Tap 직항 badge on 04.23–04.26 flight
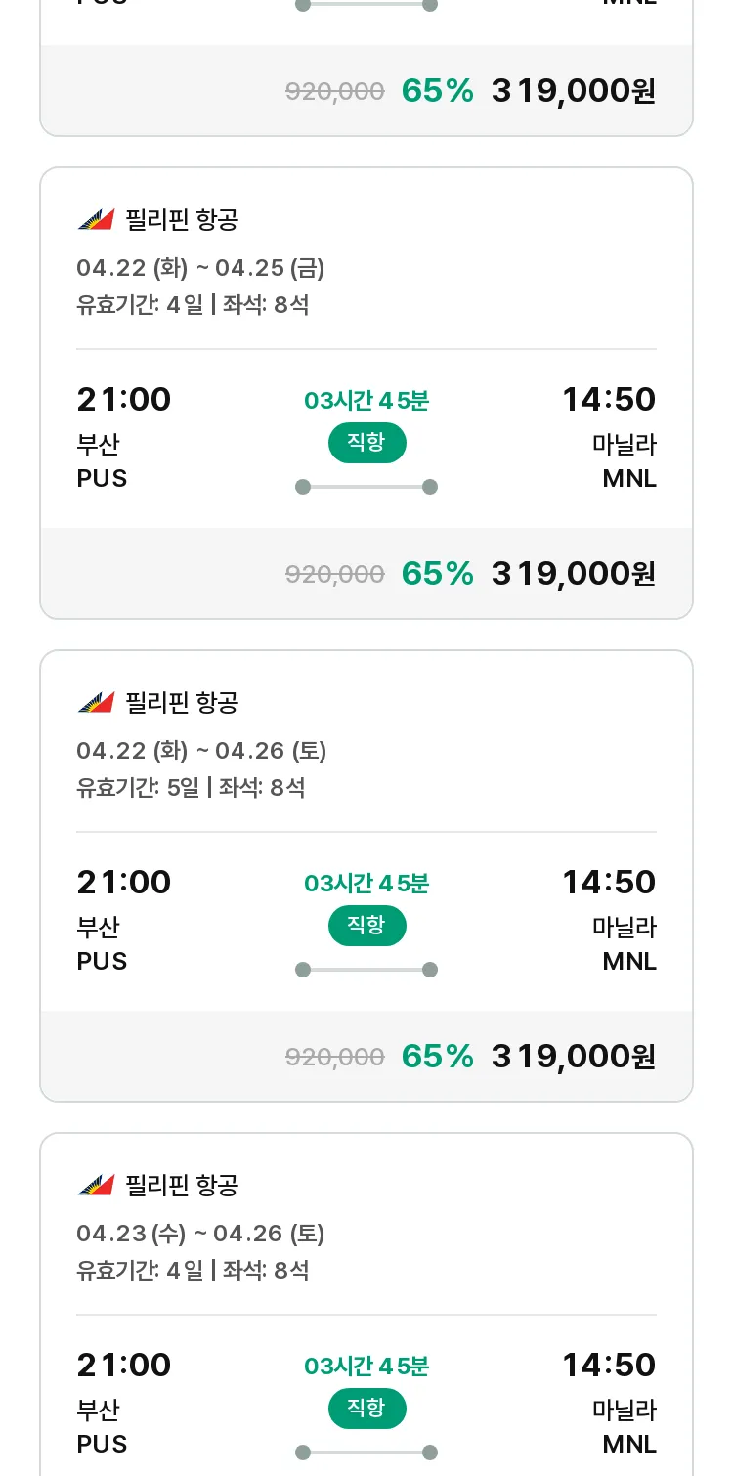The width and height of the screenshot is (733, 1476). tap(366, 1409)
